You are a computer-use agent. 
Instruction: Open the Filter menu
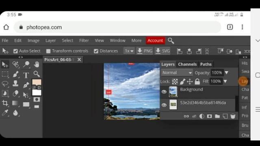pos(84,41)
